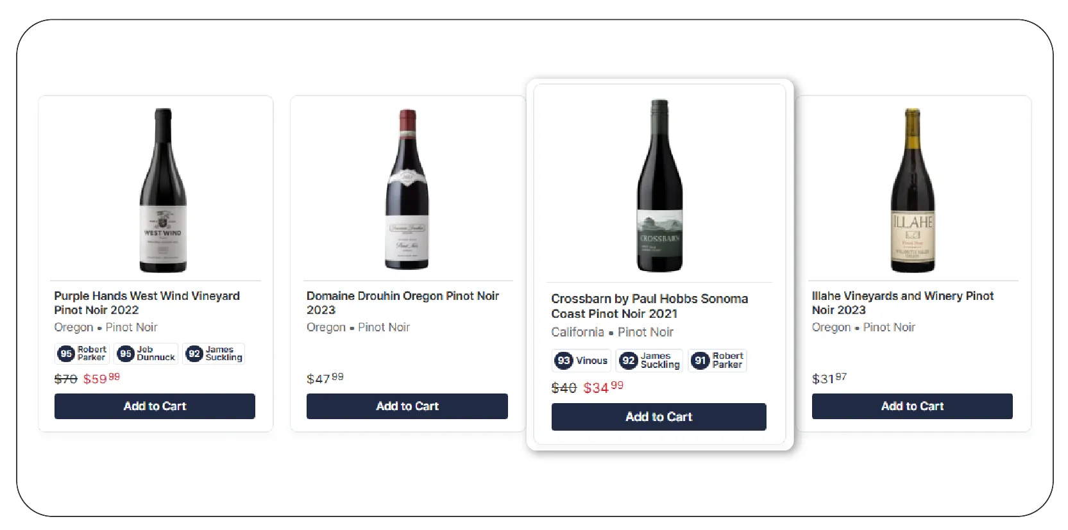This screenshot has width=1068, height=530.
Task: Click the Vinous 93 rating badge
Action: click(581, 360)
